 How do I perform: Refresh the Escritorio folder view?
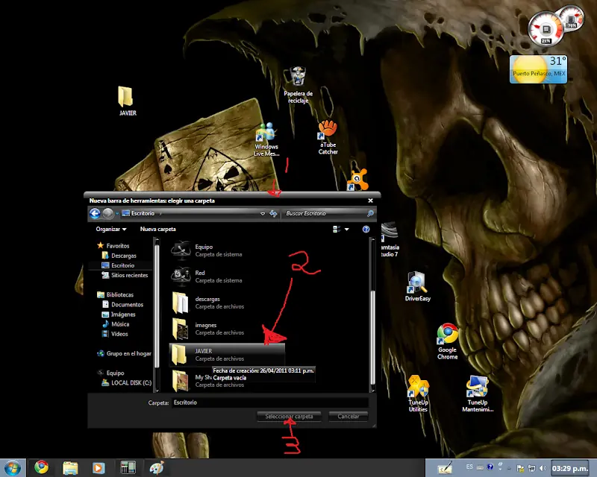pos(273,213)
